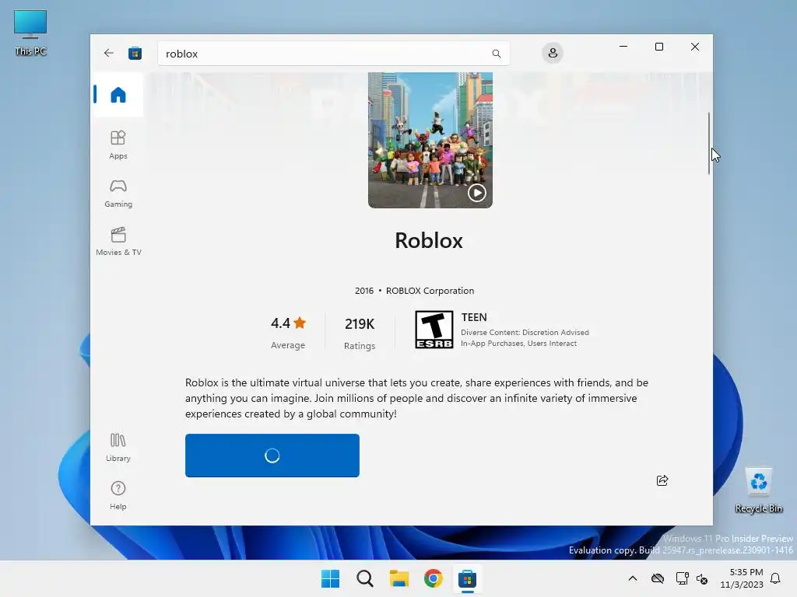Select the Home sidebar tab
The width and height of the screenshot is (797, 597).
point(118,95)
